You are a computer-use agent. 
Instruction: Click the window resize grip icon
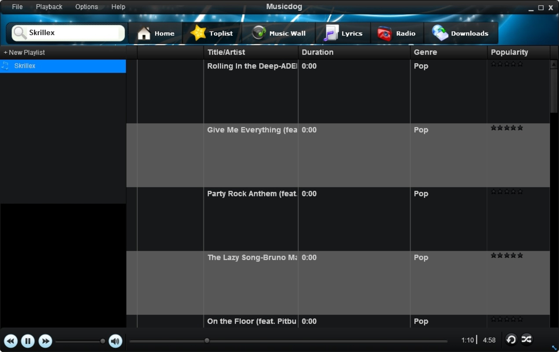[x=554, y=348]
